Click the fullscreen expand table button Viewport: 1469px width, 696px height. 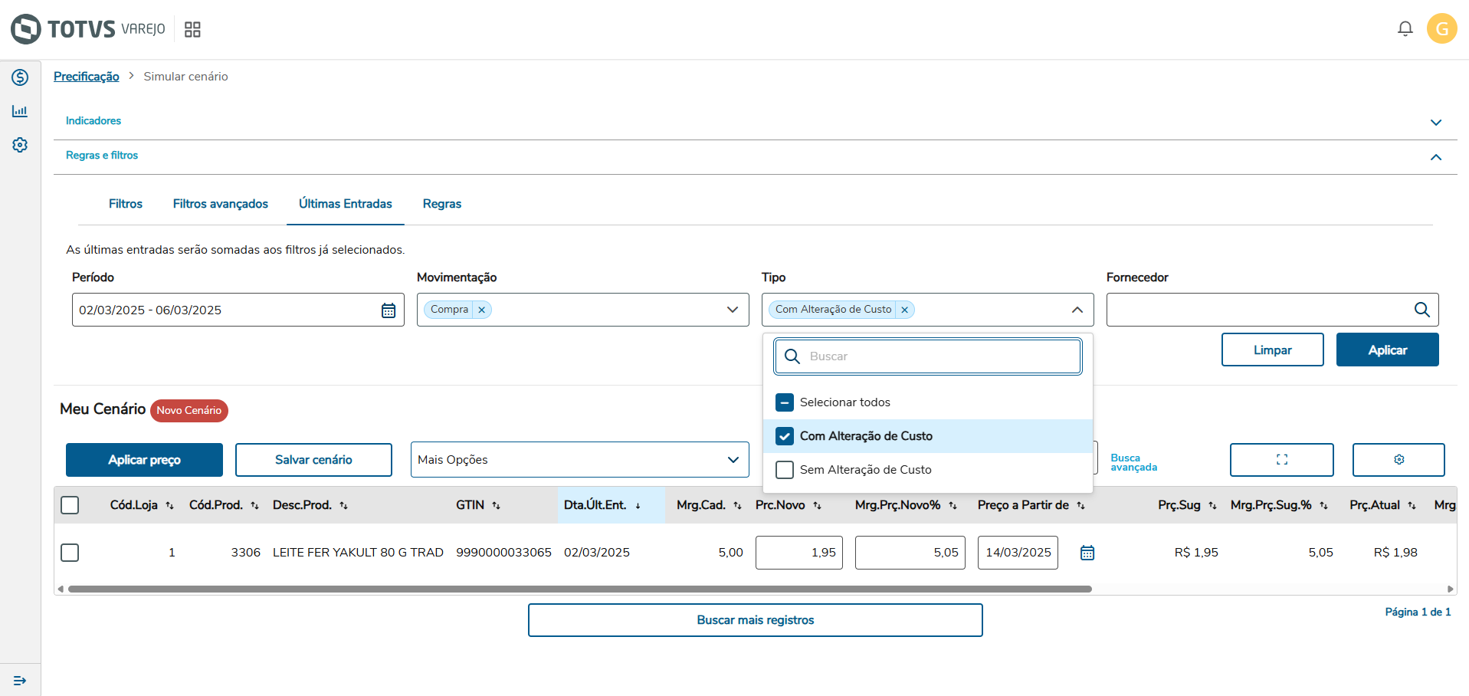[x=1281, y=460]
